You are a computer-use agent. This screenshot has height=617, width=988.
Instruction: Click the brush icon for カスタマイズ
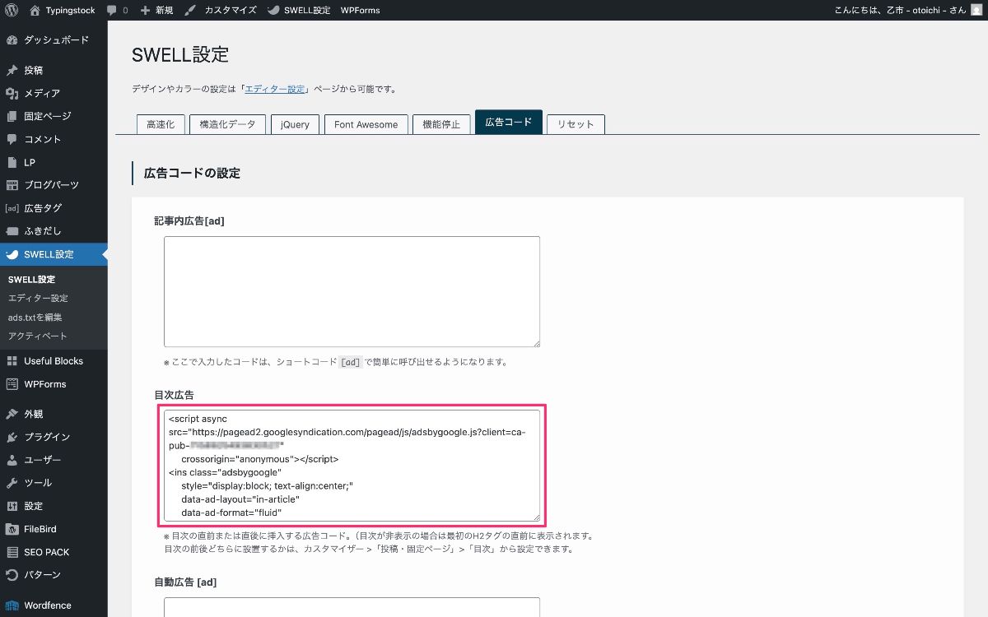tap(191, 10)
